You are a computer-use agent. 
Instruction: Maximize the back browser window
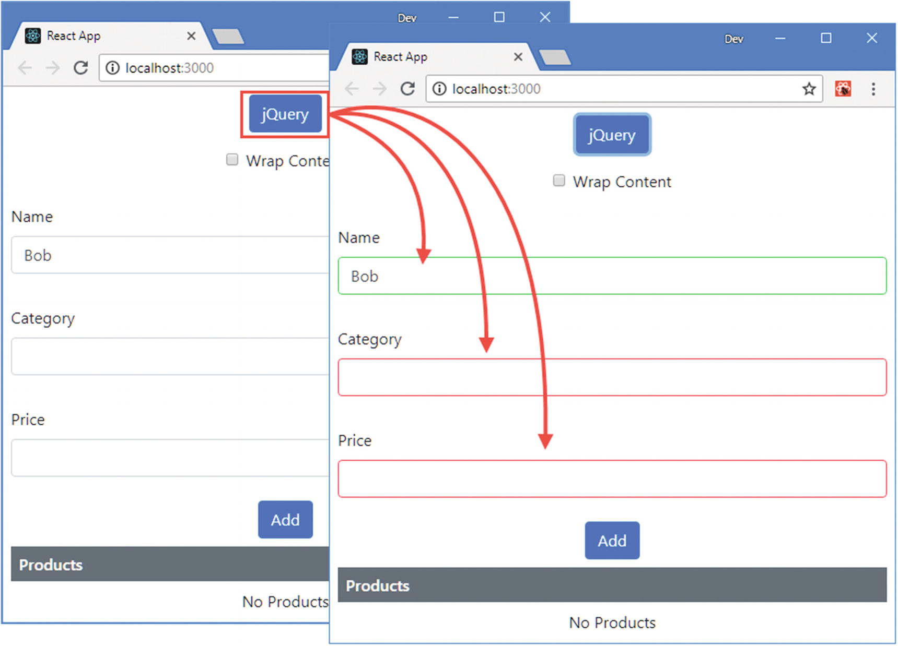pos(499,17)
